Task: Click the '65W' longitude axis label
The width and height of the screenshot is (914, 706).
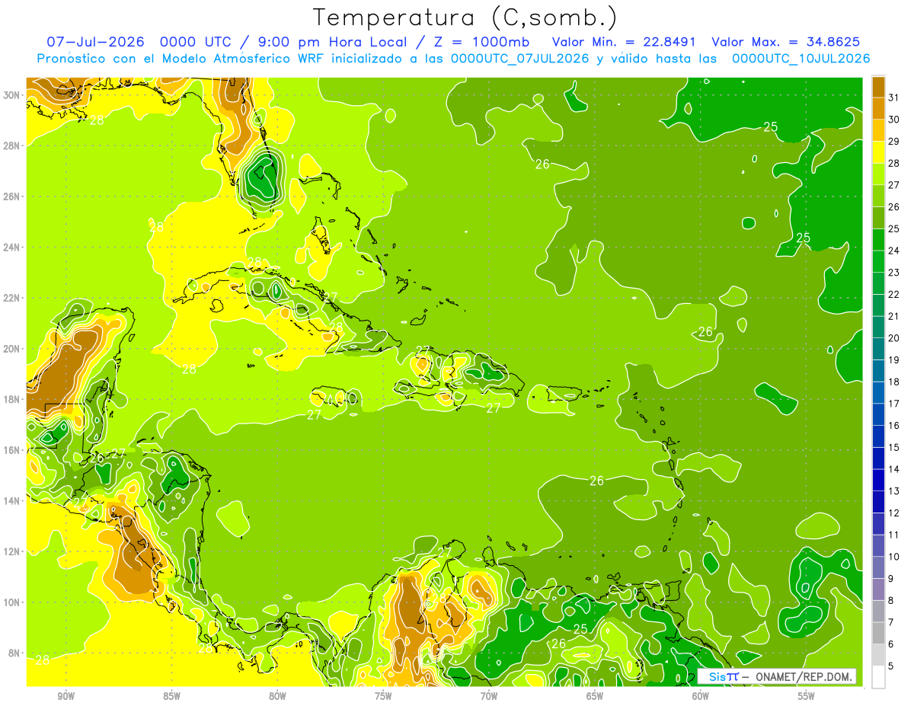Action: [x=595, y=696]
